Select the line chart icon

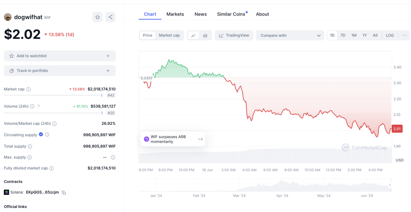(193, 36)
